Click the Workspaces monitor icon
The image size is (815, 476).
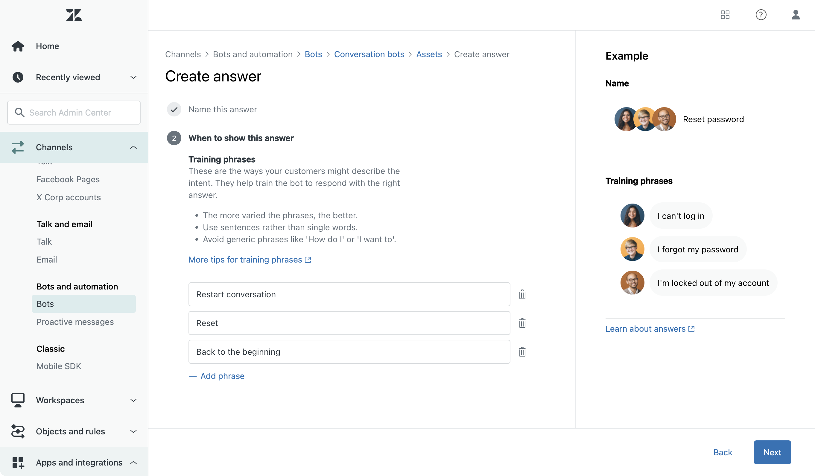pos(18,400)
